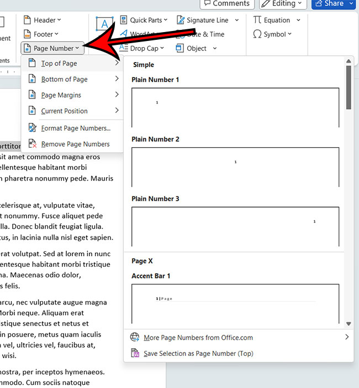Image resolution: width=359 pixels, height=388 pixels.
Task: Choose Page Margins menu entry
Action: click(x=72, y=95)
